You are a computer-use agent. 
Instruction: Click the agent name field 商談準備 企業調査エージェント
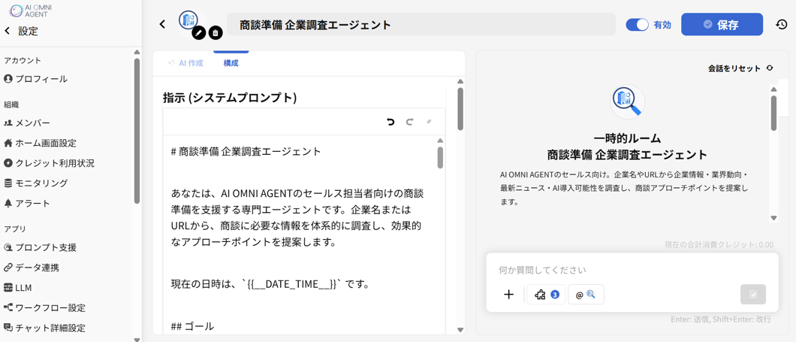[x=421, y=24]
